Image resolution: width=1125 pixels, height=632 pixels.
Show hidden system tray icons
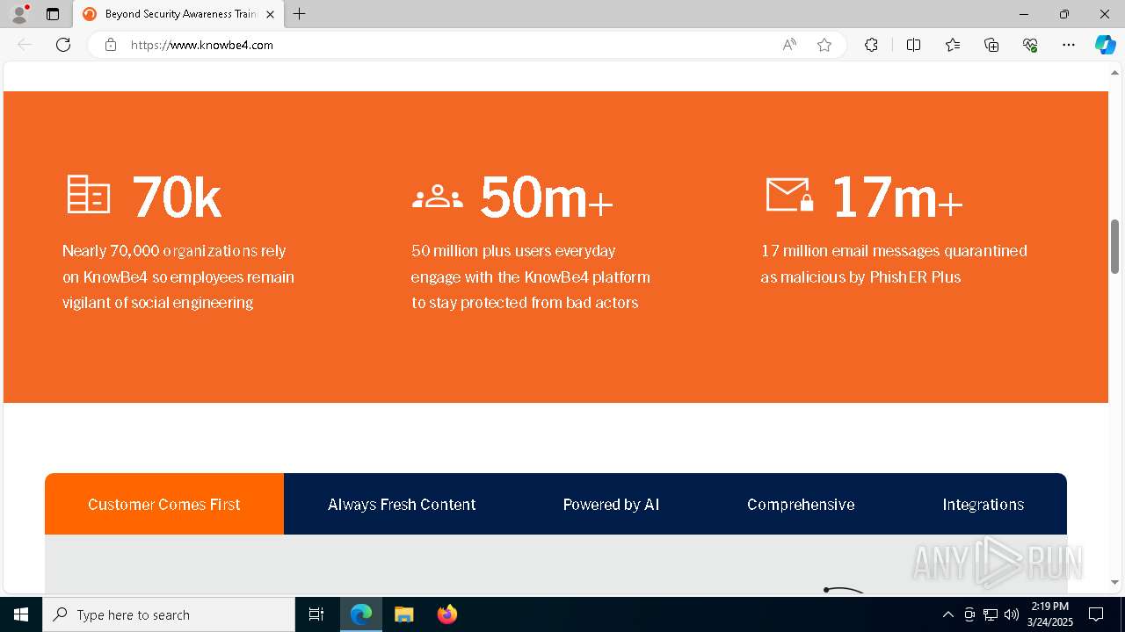pyautogui.click(x=947, y=614)
